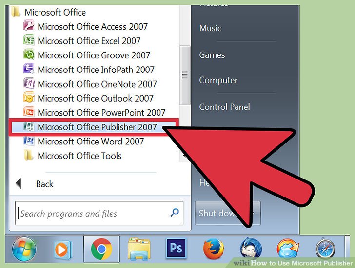Click the search magnifier icon
355x268 pixels.
[175, 213]
